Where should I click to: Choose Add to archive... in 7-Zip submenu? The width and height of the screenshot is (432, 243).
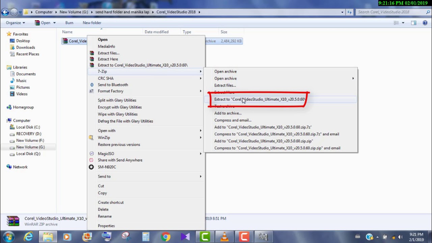[x=228, y=113]
